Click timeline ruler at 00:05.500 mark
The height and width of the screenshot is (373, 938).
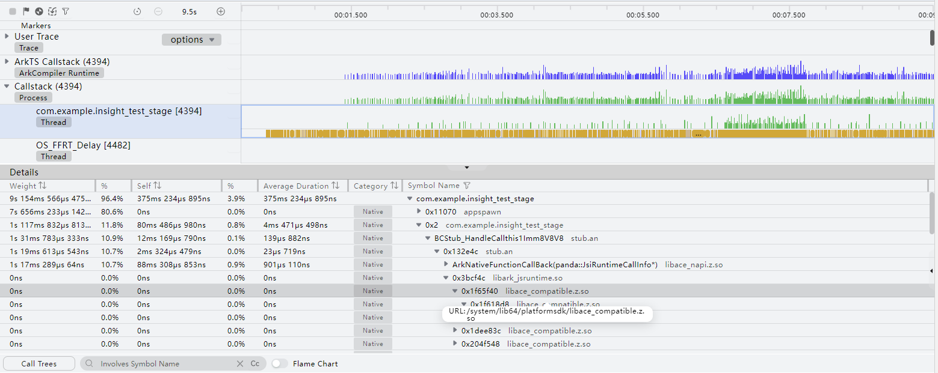[643, 15]
